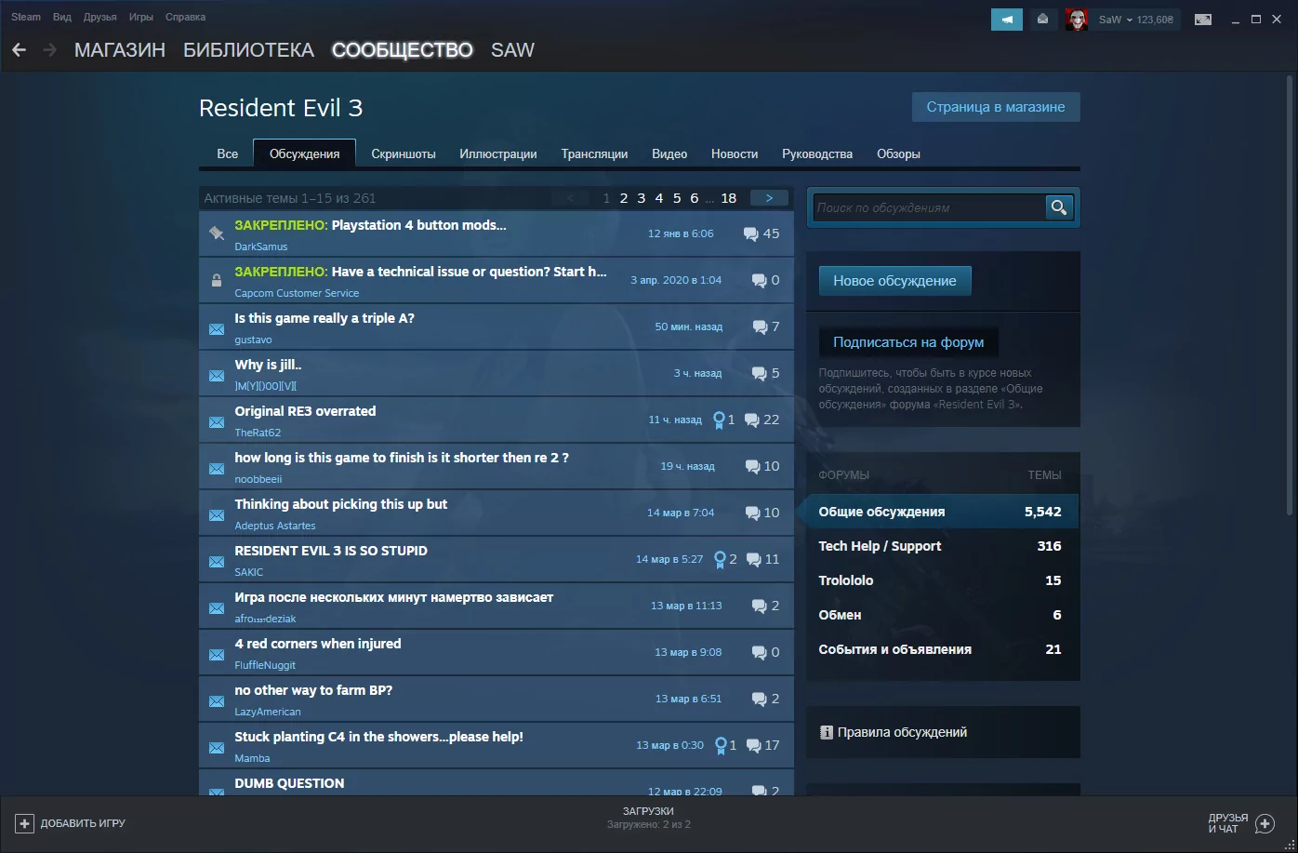Switch to the Руководства tab
The width and height of the screenshot is (1298, 853).
[x=817, y=153]
